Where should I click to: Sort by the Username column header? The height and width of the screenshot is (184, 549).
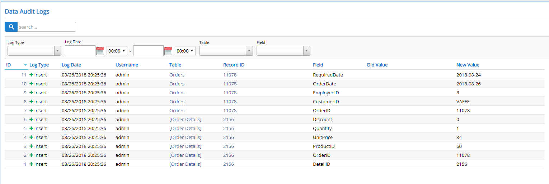[127, 65]
